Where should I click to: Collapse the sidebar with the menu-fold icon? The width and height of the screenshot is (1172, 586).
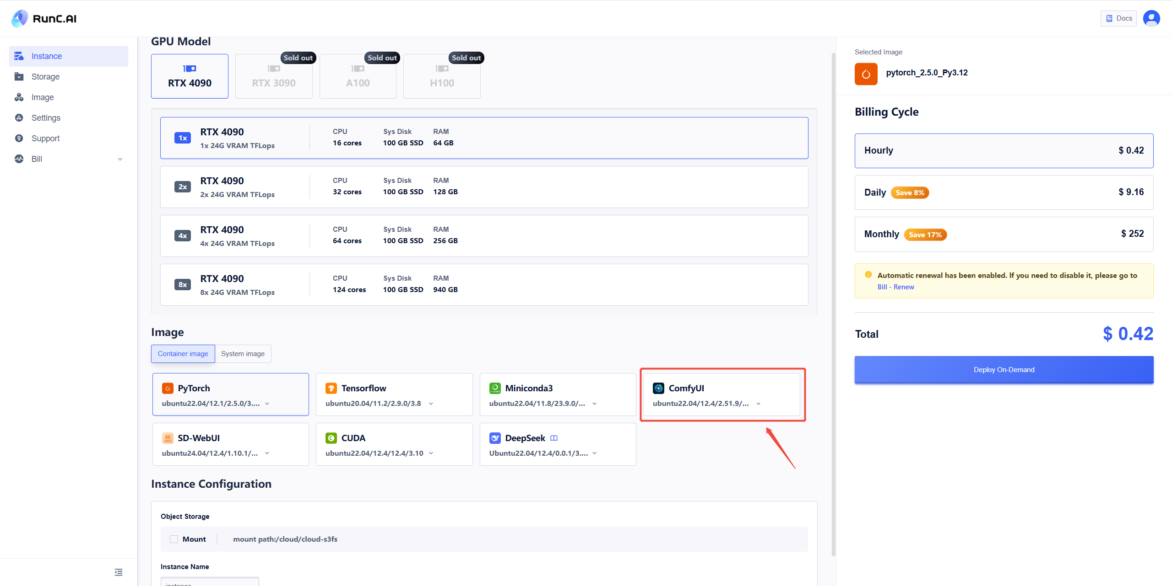click(x=119, y=572)
